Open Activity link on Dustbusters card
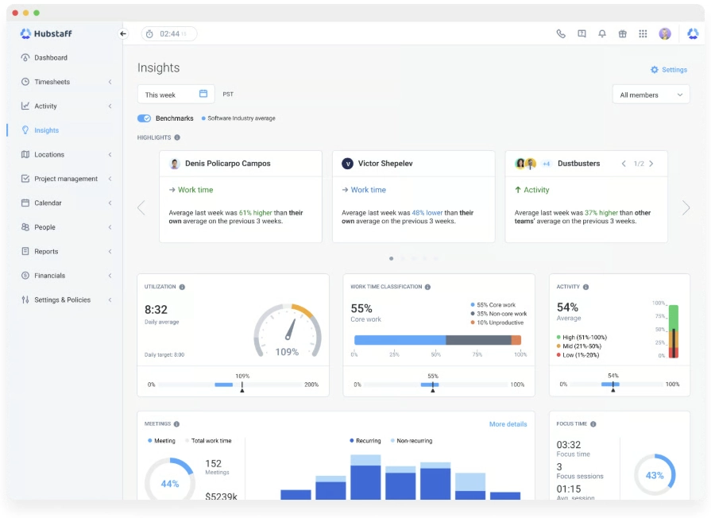 click(536, 190)
